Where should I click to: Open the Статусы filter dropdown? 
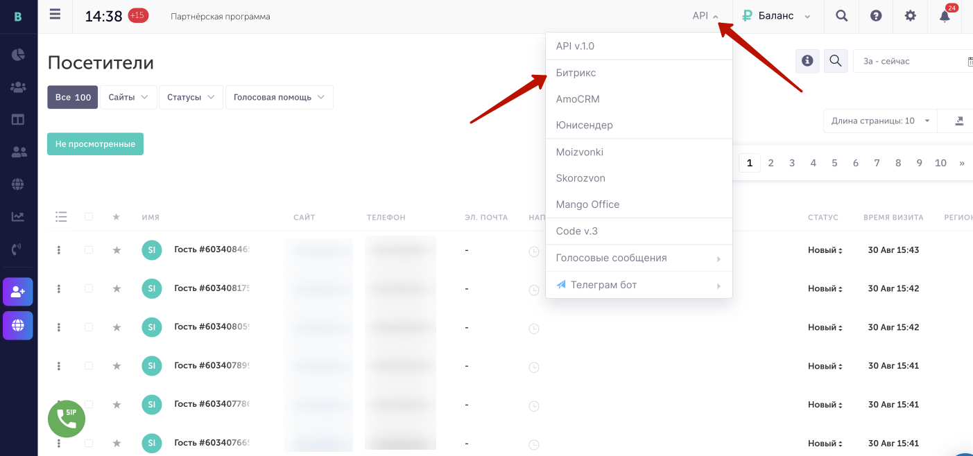(x=191, y=97)
